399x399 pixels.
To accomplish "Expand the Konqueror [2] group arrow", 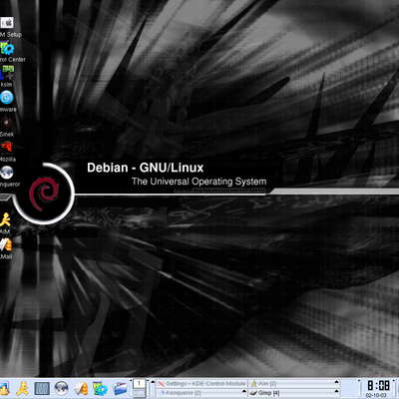I will [x=244, y=392].
